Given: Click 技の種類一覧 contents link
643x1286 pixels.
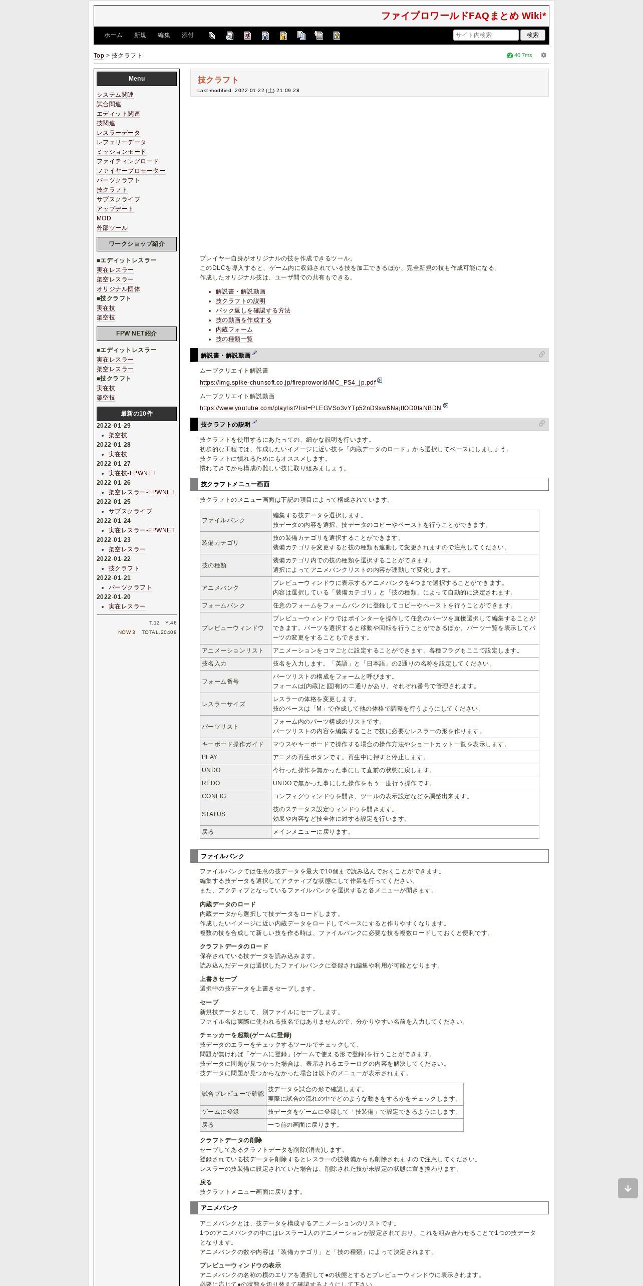Looking at the screenshot, I should [234, 339].
